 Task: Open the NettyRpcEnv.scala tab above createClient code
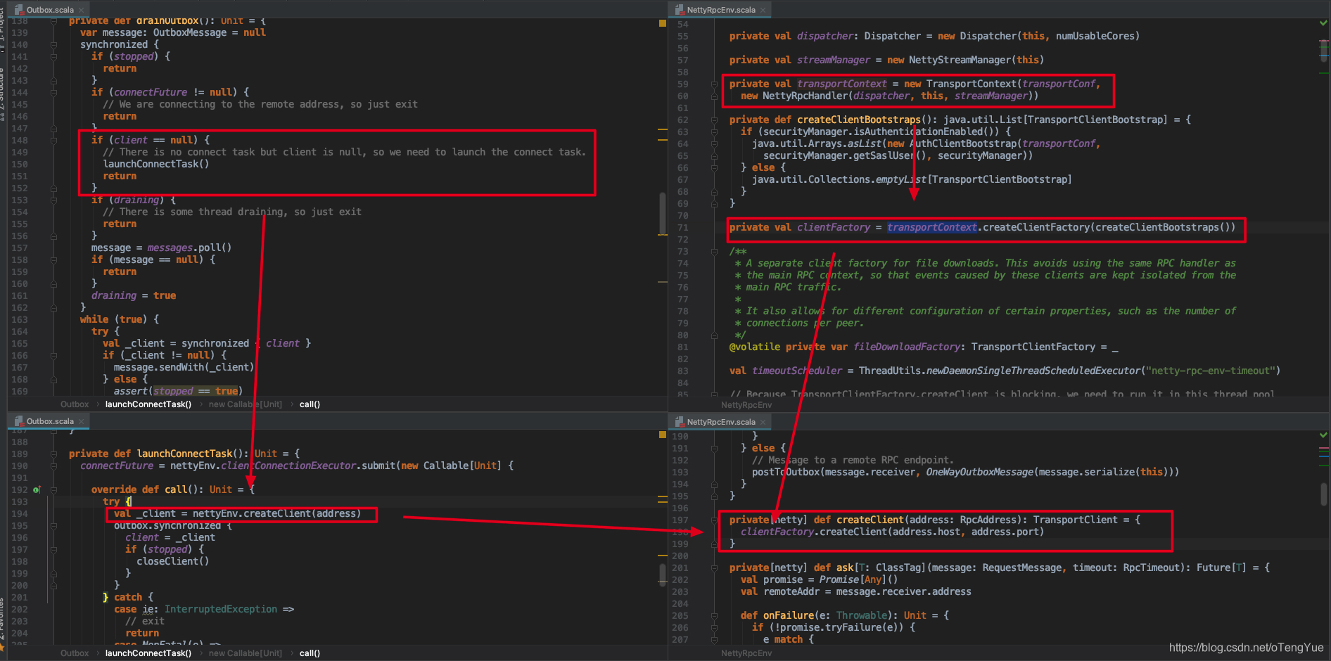click(720, 422)
